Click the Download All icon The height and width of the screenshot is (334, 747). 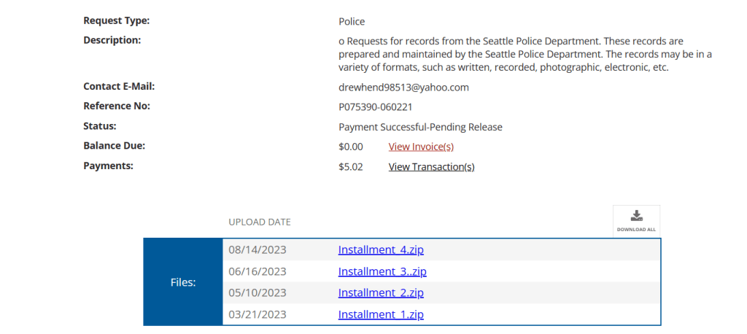click(636, 220)
